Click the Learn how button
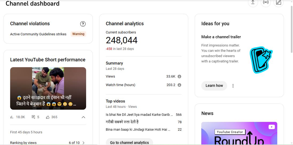Screen dimensions: 293x145 click(214, 86)
